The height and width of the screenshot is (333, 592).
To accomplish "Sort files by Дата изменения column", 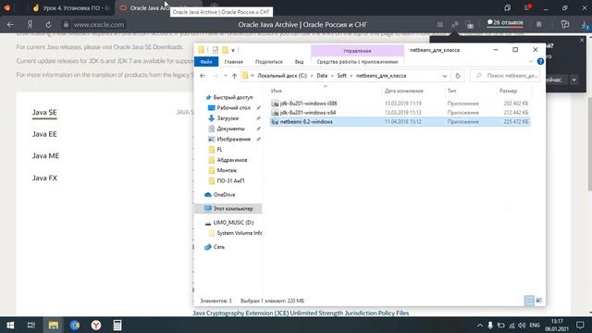I will click(403, 91).
